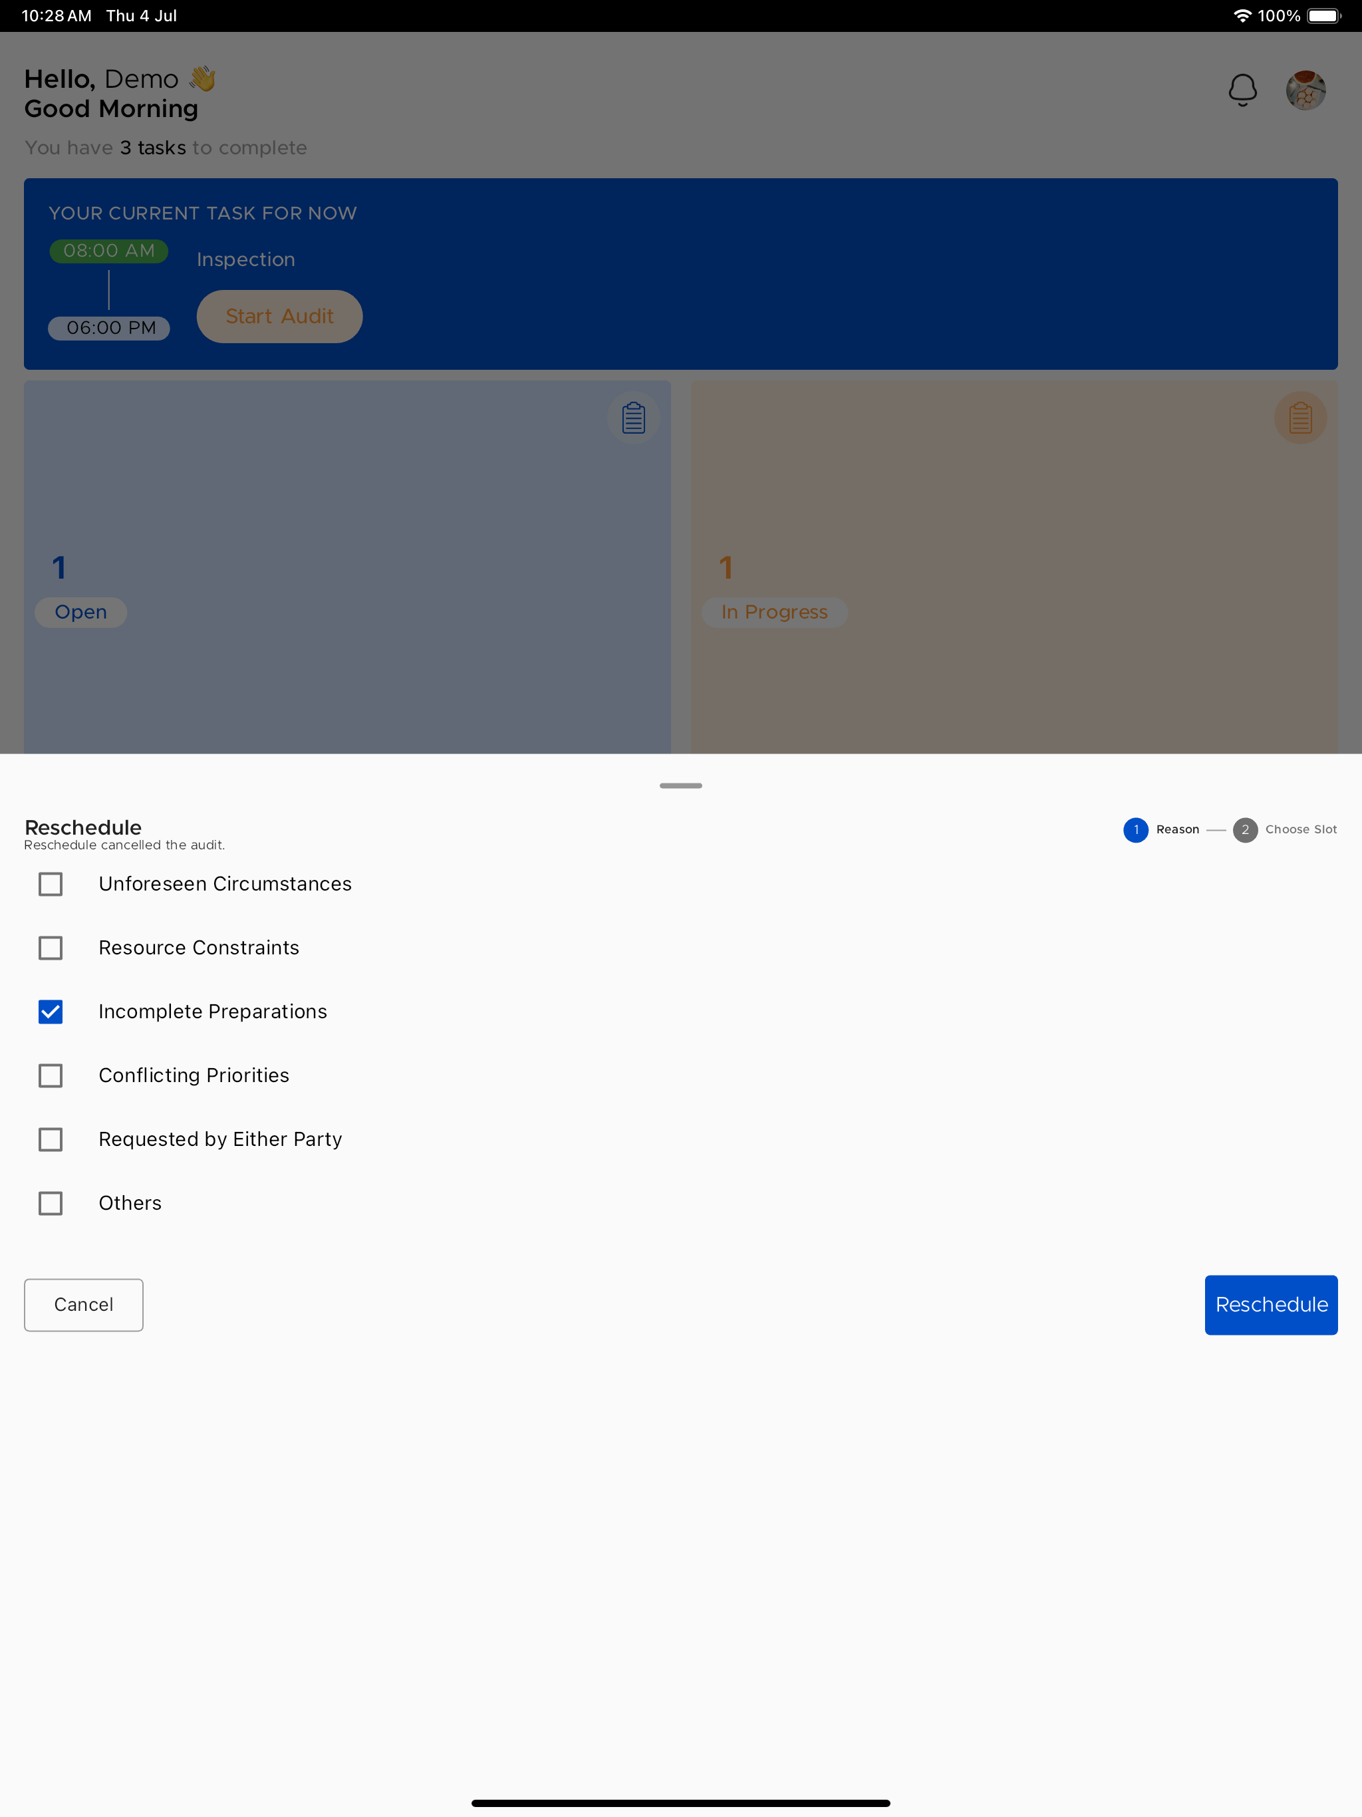Select step 1 Reason indicator
Screen dimensions: 1362x1817
coord(1162,829)
